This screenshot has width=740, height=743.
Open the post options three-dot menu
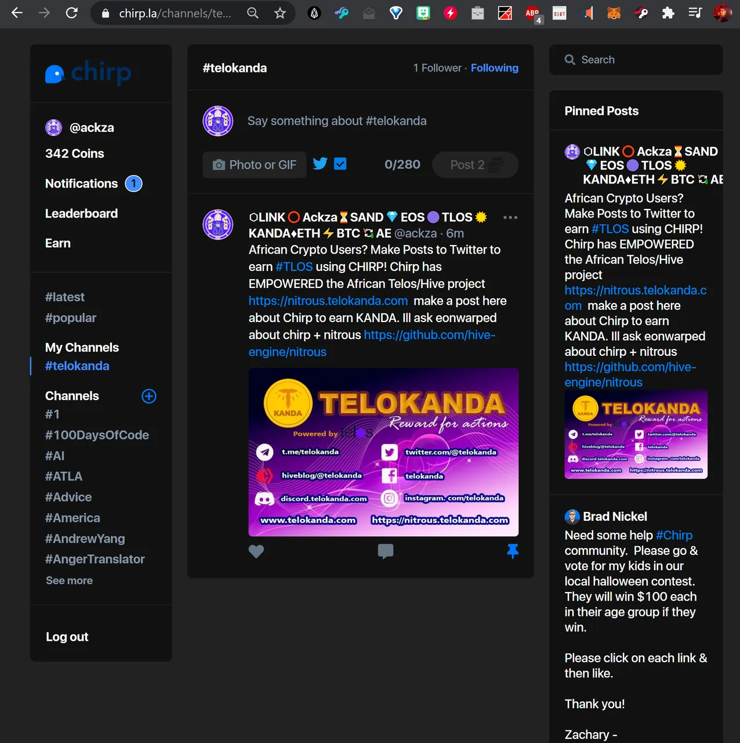pos(510,217)
